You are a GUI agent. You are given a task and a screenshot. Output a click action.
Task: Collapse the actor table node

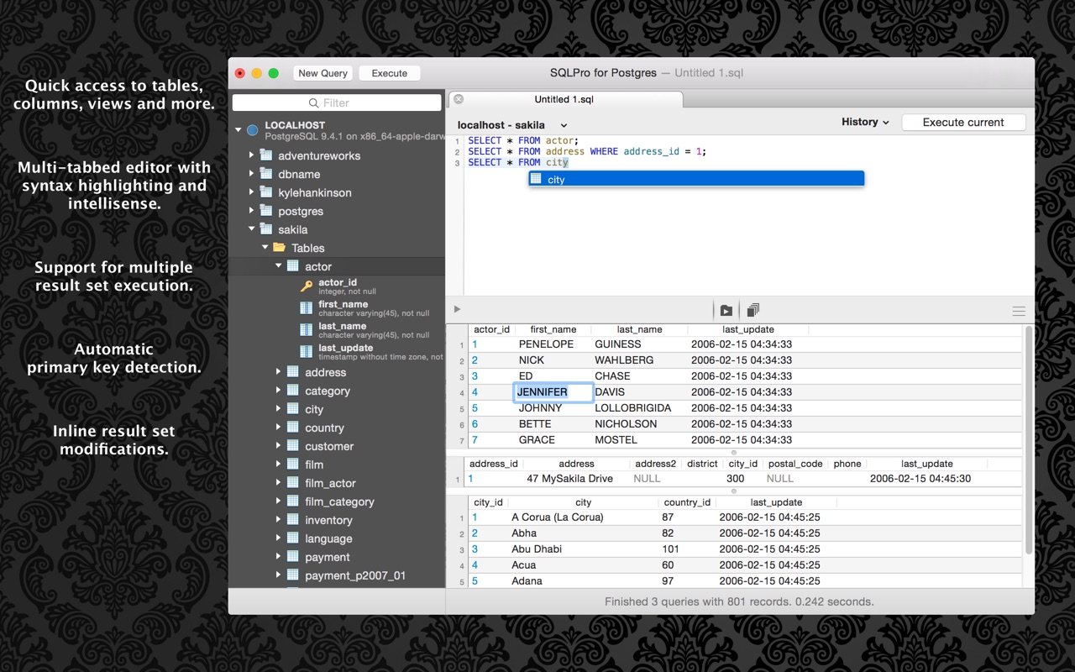click(279, 266)
